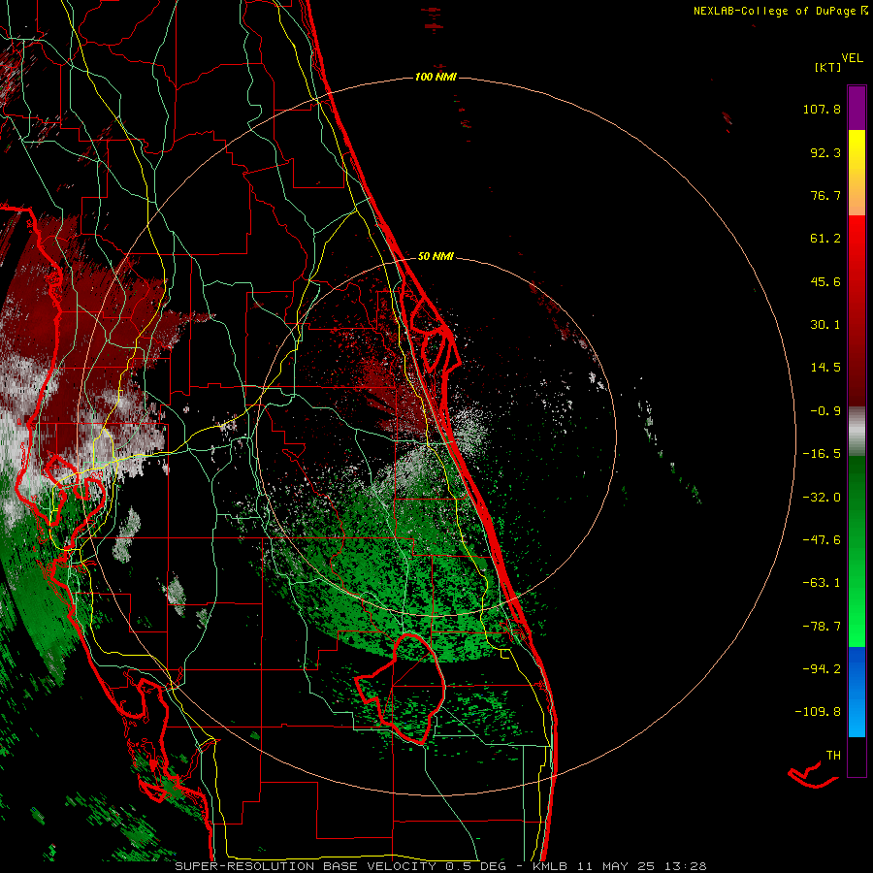This screenshot has height=873, width=873.
Task: Click the 14.5 legend value
Action: tap(825, 368)
